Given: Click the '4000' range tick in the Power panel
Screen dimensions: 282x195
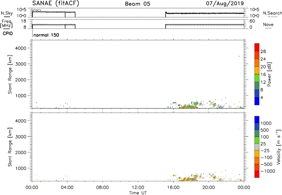Looking at the screenshot, I should 21,48.
